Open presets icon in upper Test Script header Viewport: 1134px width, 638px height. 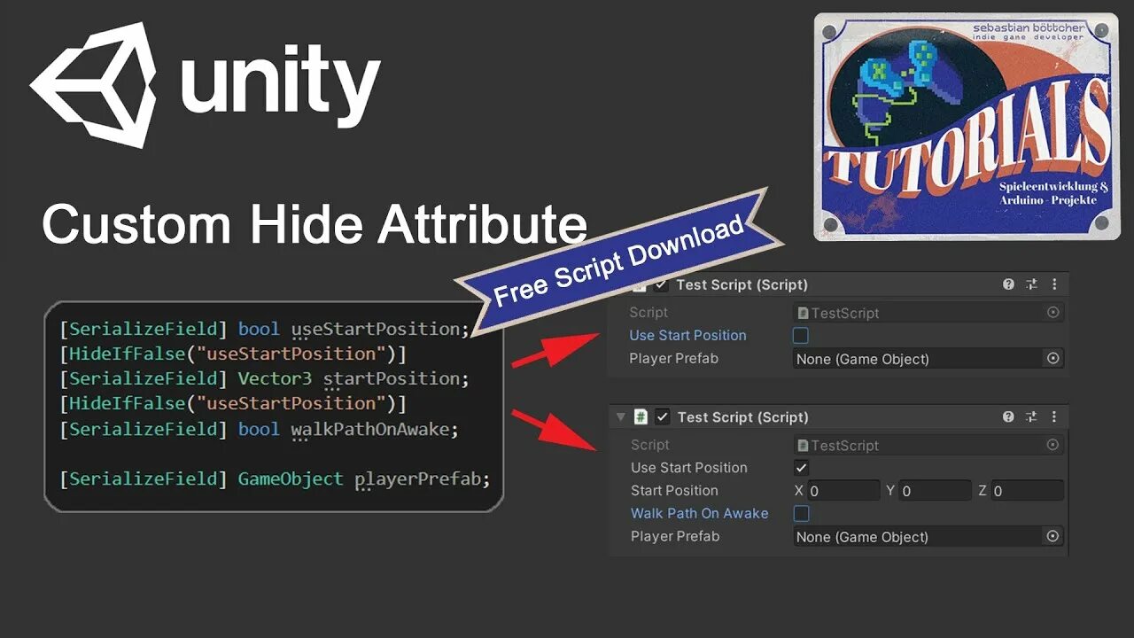pyautogui.click(x=1031, y=284)
